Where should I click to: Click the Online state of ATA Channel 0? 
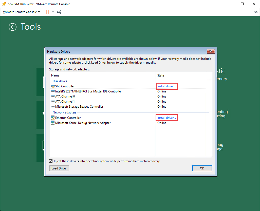tap(162, 97)
